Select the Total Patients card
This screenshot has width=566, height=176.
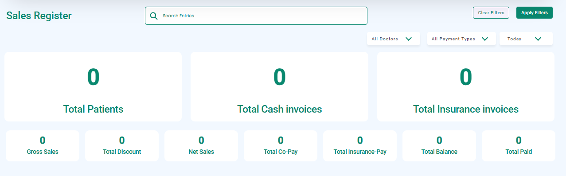tap(93, 86)
